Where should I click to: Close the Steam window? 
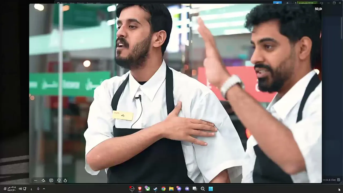tap(340, 3)
